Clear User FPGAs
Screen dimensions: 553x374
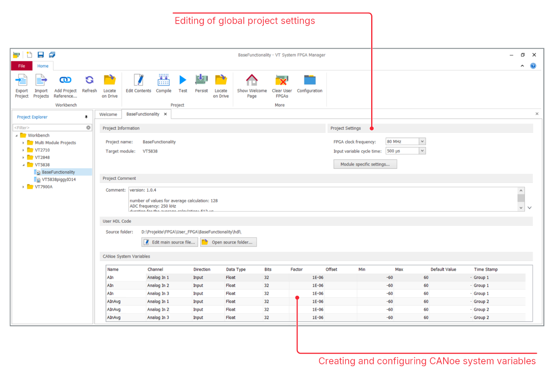[x=282, y=86]
